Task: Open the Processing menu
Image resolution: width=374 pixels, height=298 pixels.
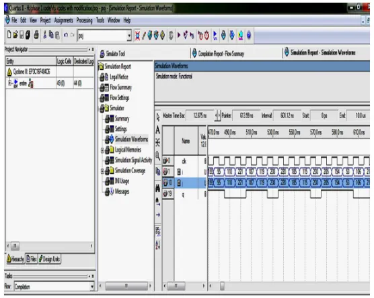Action: [x=85, y=20]
